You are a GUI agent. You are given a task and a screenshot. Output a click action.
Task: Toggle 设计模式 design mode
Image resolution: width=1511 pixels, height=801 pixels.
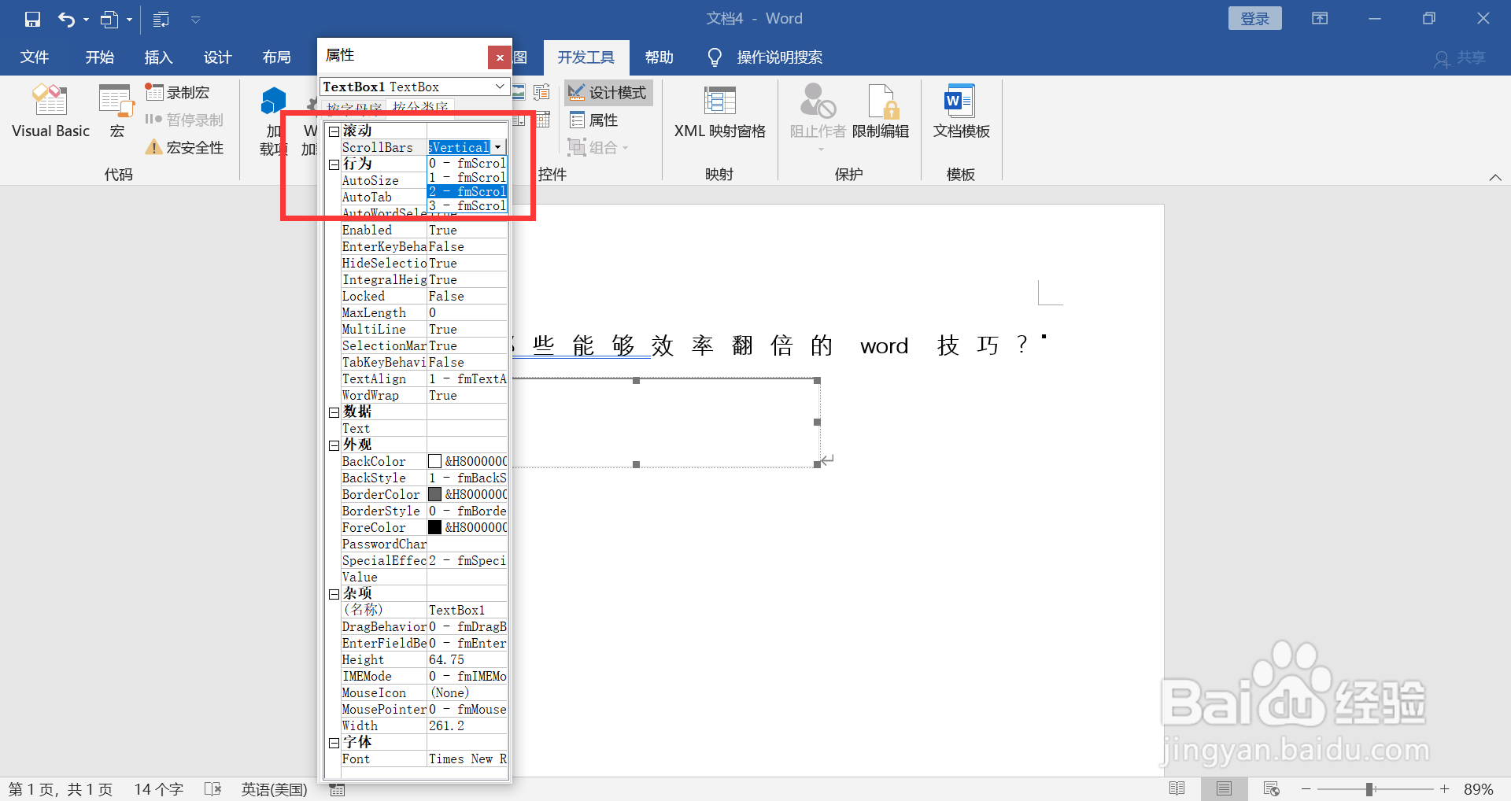(x=608, y=93)
